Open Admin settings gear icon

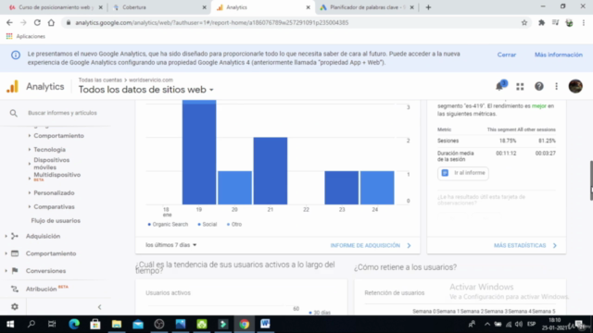tap(15, 306)
